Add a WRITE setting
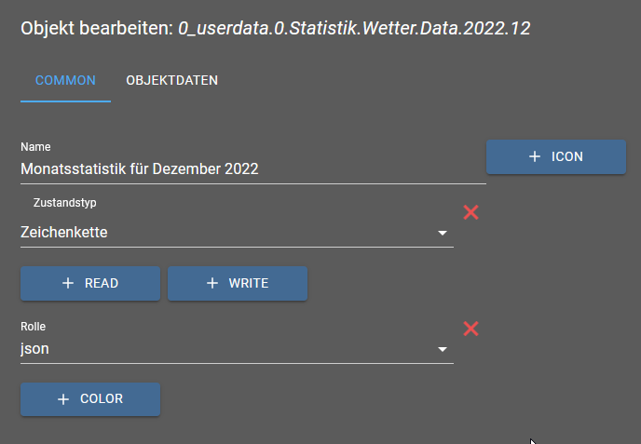 click(x=238, y=283)
